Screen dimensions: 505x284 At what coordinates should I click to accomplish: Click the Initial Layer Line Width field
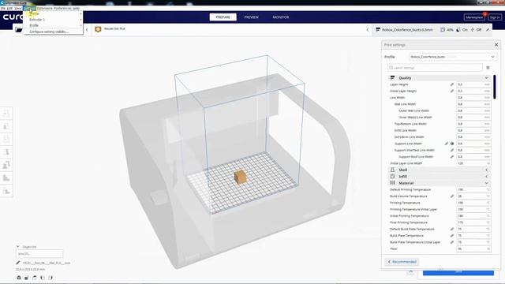coord(473,163)
